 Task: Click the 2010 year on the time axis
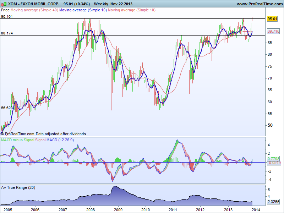click(146, 210)
